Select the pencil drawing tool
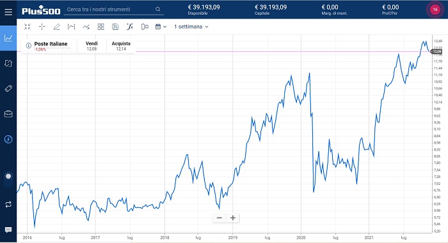This screenshot has height=243, width=448. [x=56, y=27]
